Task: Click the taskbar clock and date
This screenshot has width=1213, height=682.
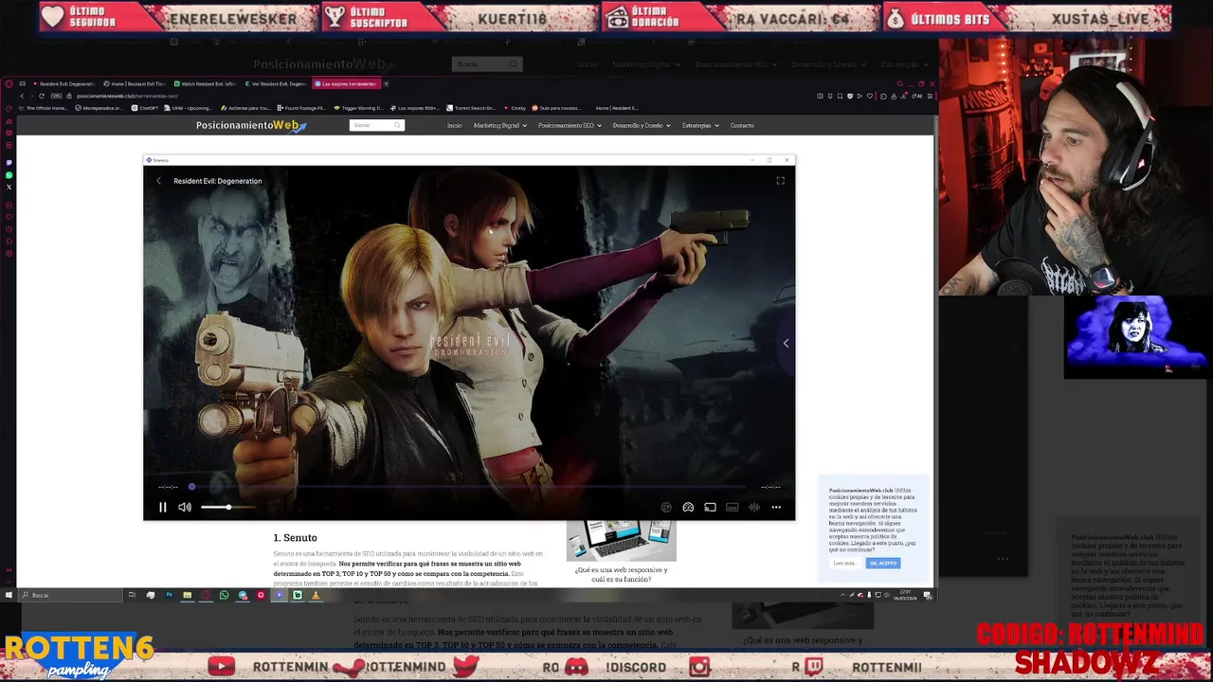Action: click(905, 595)
